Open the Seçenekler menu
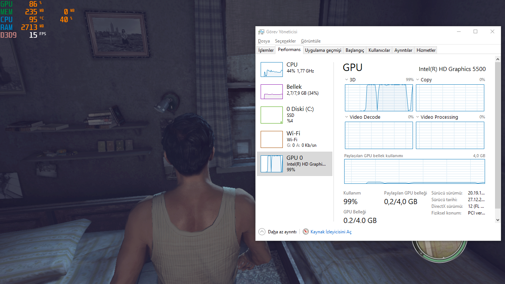 click(x=285, y=41)
